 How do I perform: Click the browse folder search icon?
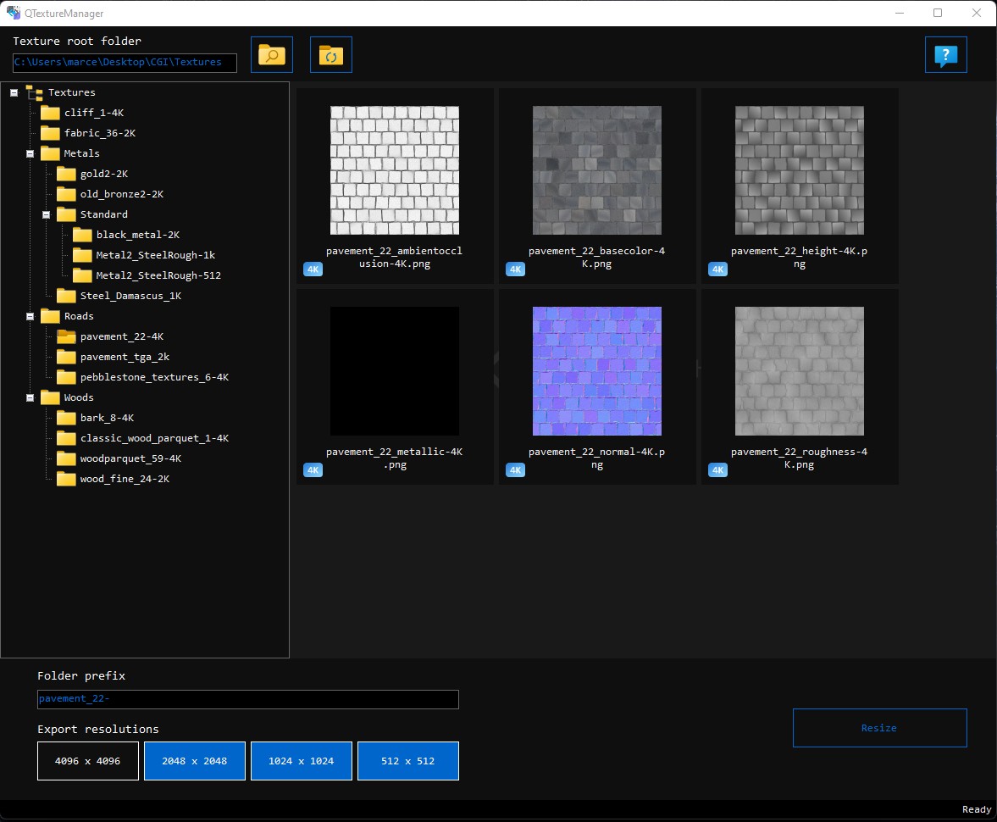(x=272, y=55)
